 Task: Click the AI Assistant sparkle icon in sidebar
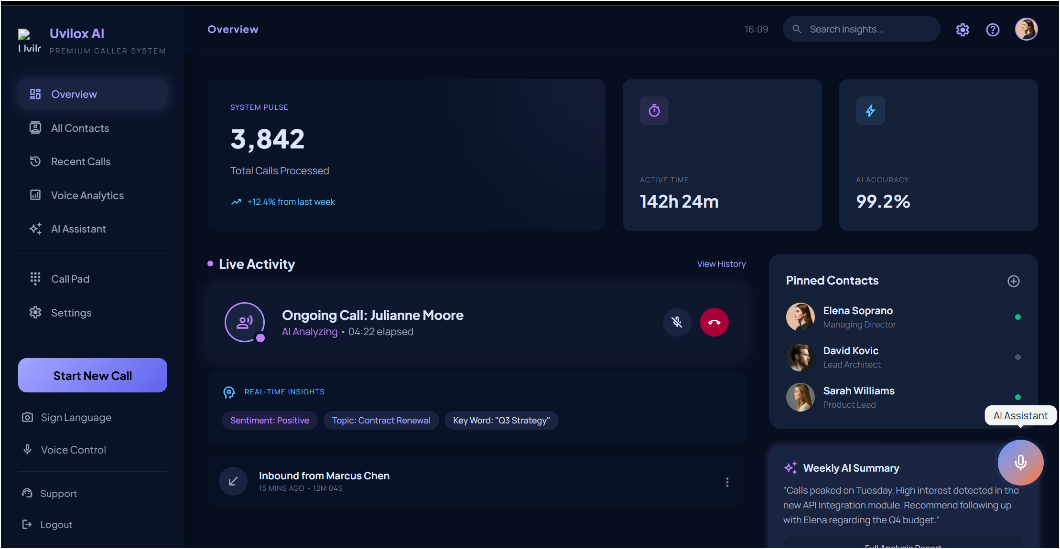(x=35, y=229)
